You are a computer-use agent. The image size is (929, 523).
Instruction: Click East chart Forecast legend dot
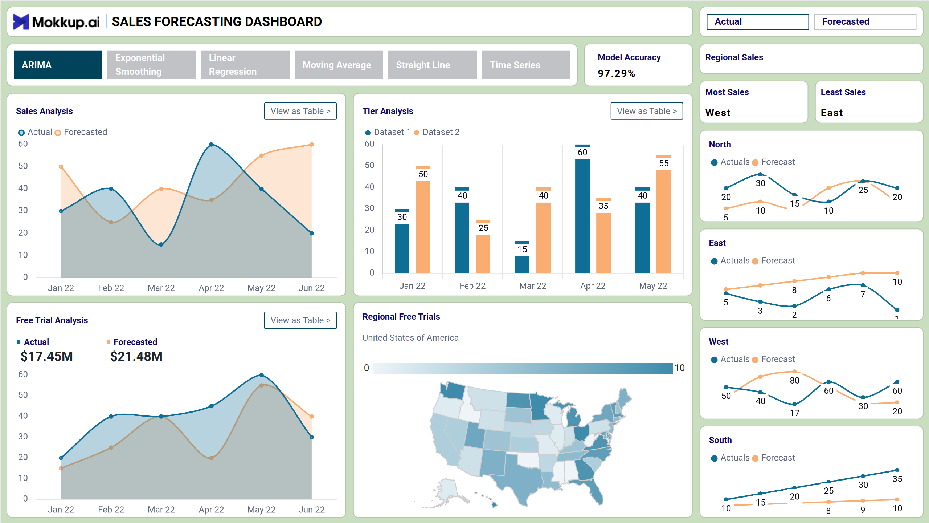point(755,261)
